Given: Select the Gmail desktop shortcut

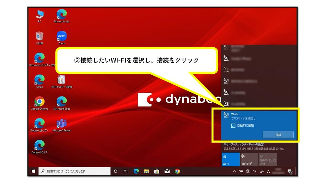Looking at the screenshot, I should 40,82.
